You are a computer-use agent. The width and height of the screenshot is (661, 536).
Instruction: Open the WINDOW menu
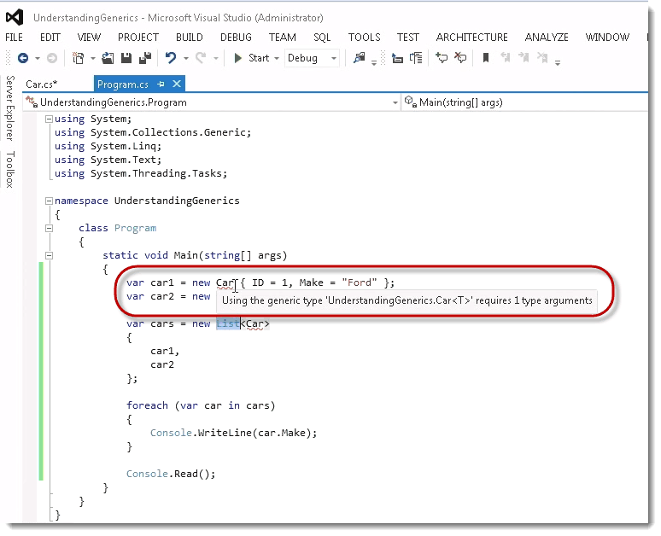coord(607,38)
